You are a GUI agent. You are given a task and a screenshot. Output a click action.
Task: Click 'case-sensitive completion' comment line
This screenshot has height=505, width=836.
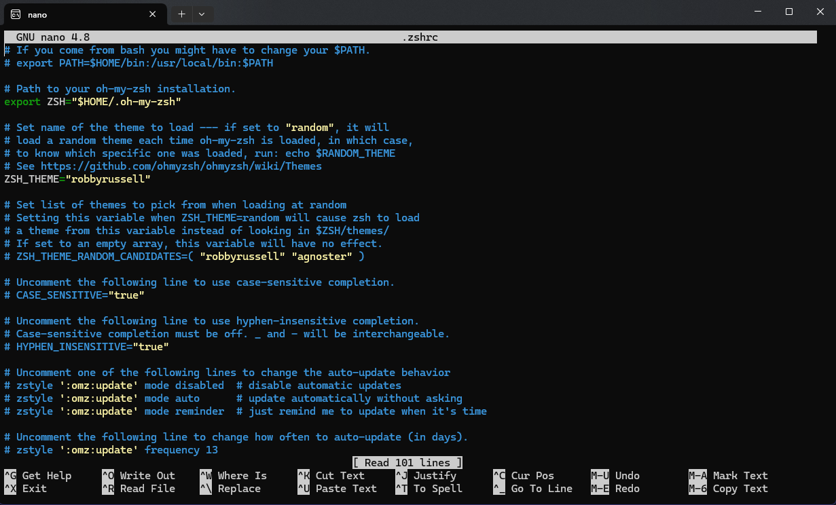[x=200, y=282]
